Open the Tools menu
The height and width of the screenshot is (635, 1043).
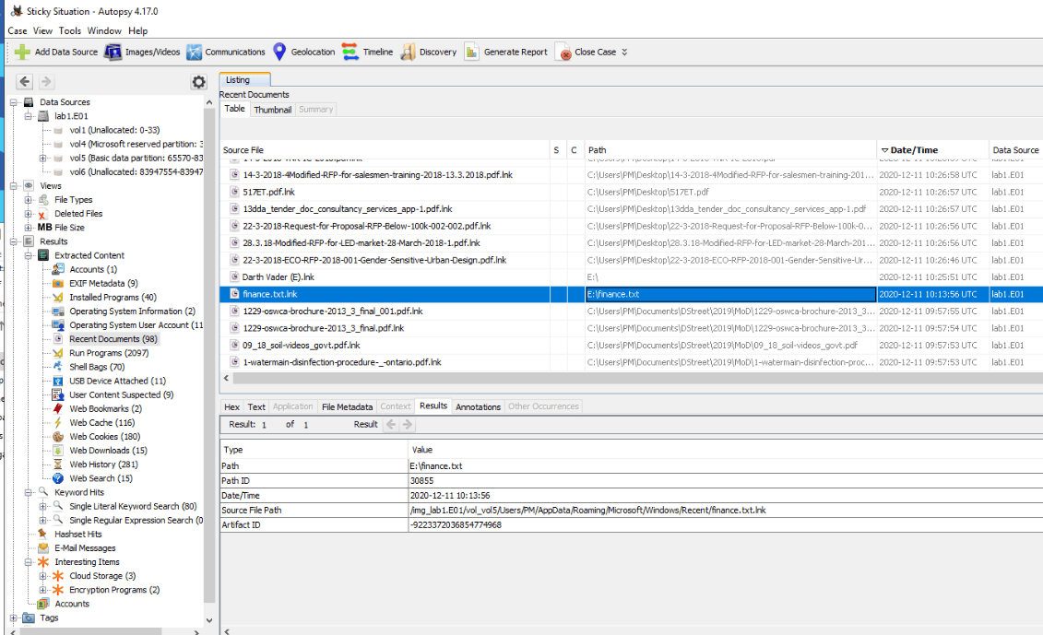tap(70, 30)
